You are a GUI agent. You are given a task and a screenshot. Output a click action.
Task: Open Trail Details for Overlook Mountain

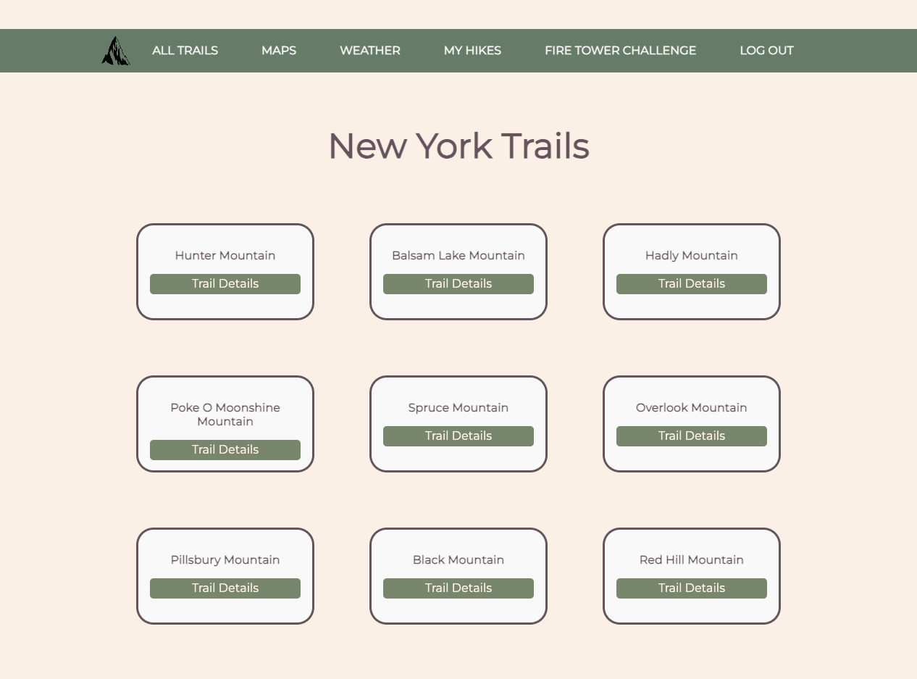(x=692, y=436)
